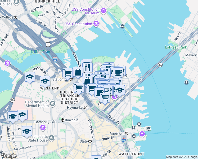
Task: Click the Bunker Hill College graduation icon at top
Action: tap(16, 2)
